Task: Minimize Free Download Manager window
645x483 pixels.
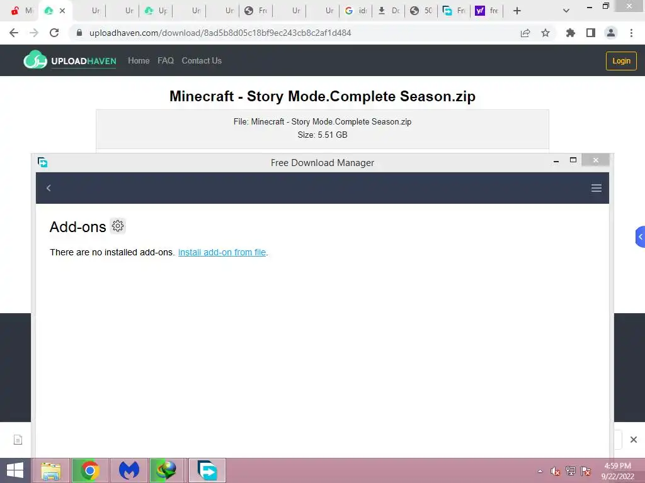Action: click(x=556, y=161)
